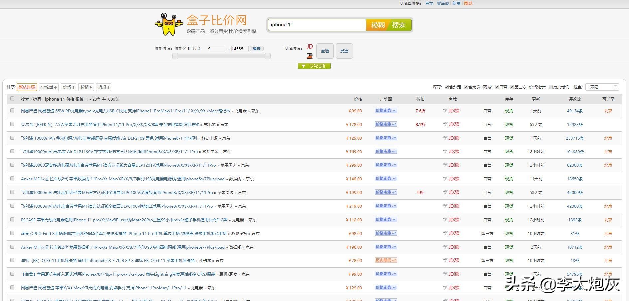Click the JD mall logo in 商城过滤 filter

[309, 47]
